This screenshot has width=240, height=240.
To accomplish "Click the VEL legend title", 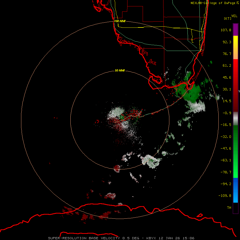I will [234, 16].
